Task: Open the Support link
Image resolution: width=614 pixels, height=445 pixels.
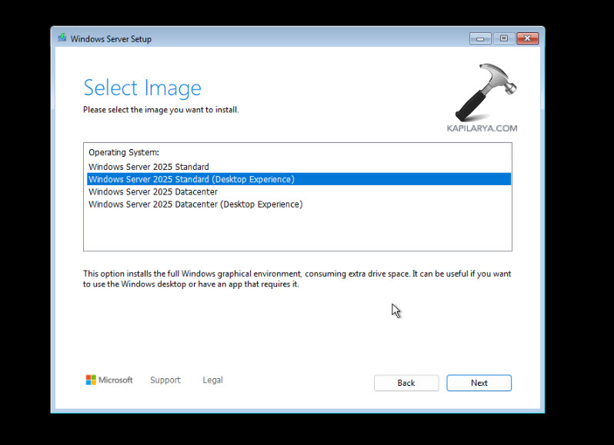Action: pos(165,380)
